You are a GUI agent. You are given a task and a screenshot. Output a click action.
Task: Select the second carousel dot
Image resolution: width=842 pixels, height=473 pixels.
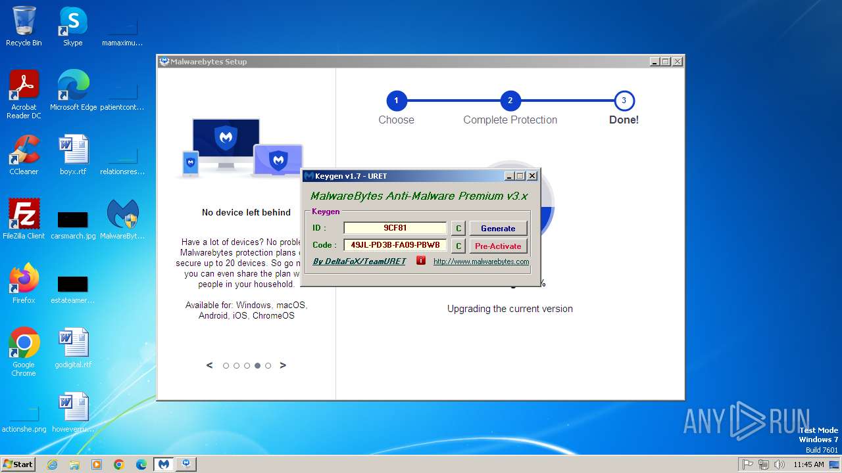[x=237, y=366]
